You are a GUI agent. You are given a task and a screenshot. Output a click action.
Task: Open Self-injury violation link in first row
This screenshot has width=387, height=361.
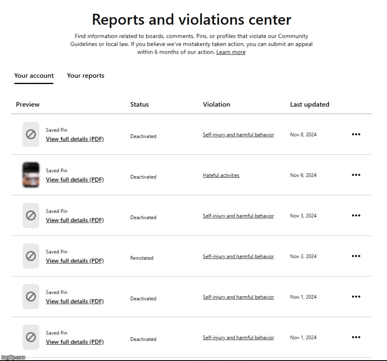click(x=238, y=135)
